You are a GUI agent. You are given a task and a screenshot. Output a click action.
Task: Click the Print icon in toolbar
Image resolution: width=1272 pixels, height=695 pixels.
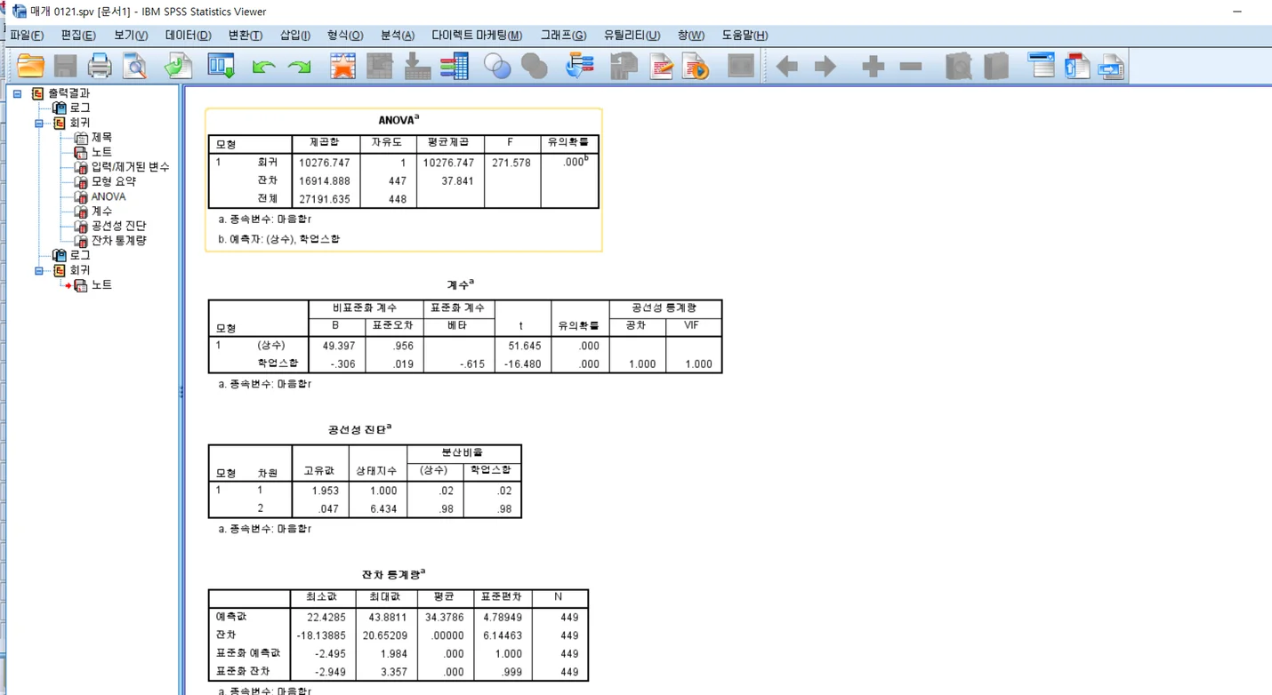100,66
